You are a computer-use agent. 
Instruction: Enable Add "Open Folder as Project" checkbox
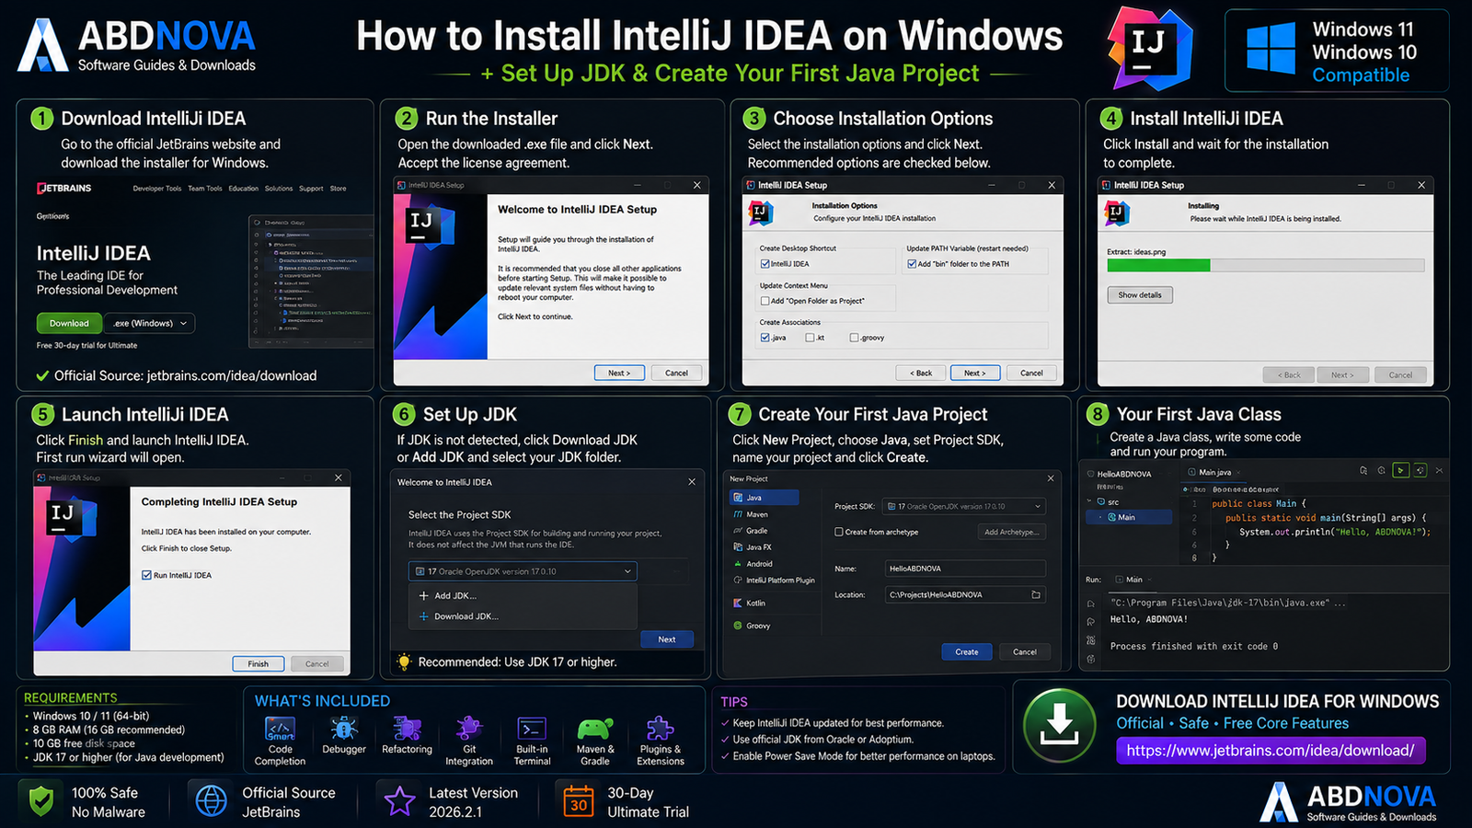tap(765, 301)
